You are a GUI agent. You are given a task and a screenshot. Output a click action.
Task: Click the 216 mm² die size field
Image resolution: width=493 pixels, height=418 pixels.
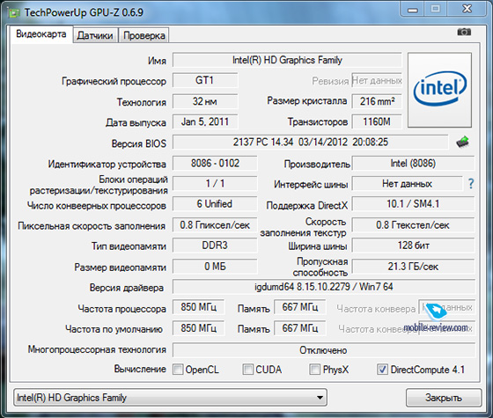pos(377,101)
